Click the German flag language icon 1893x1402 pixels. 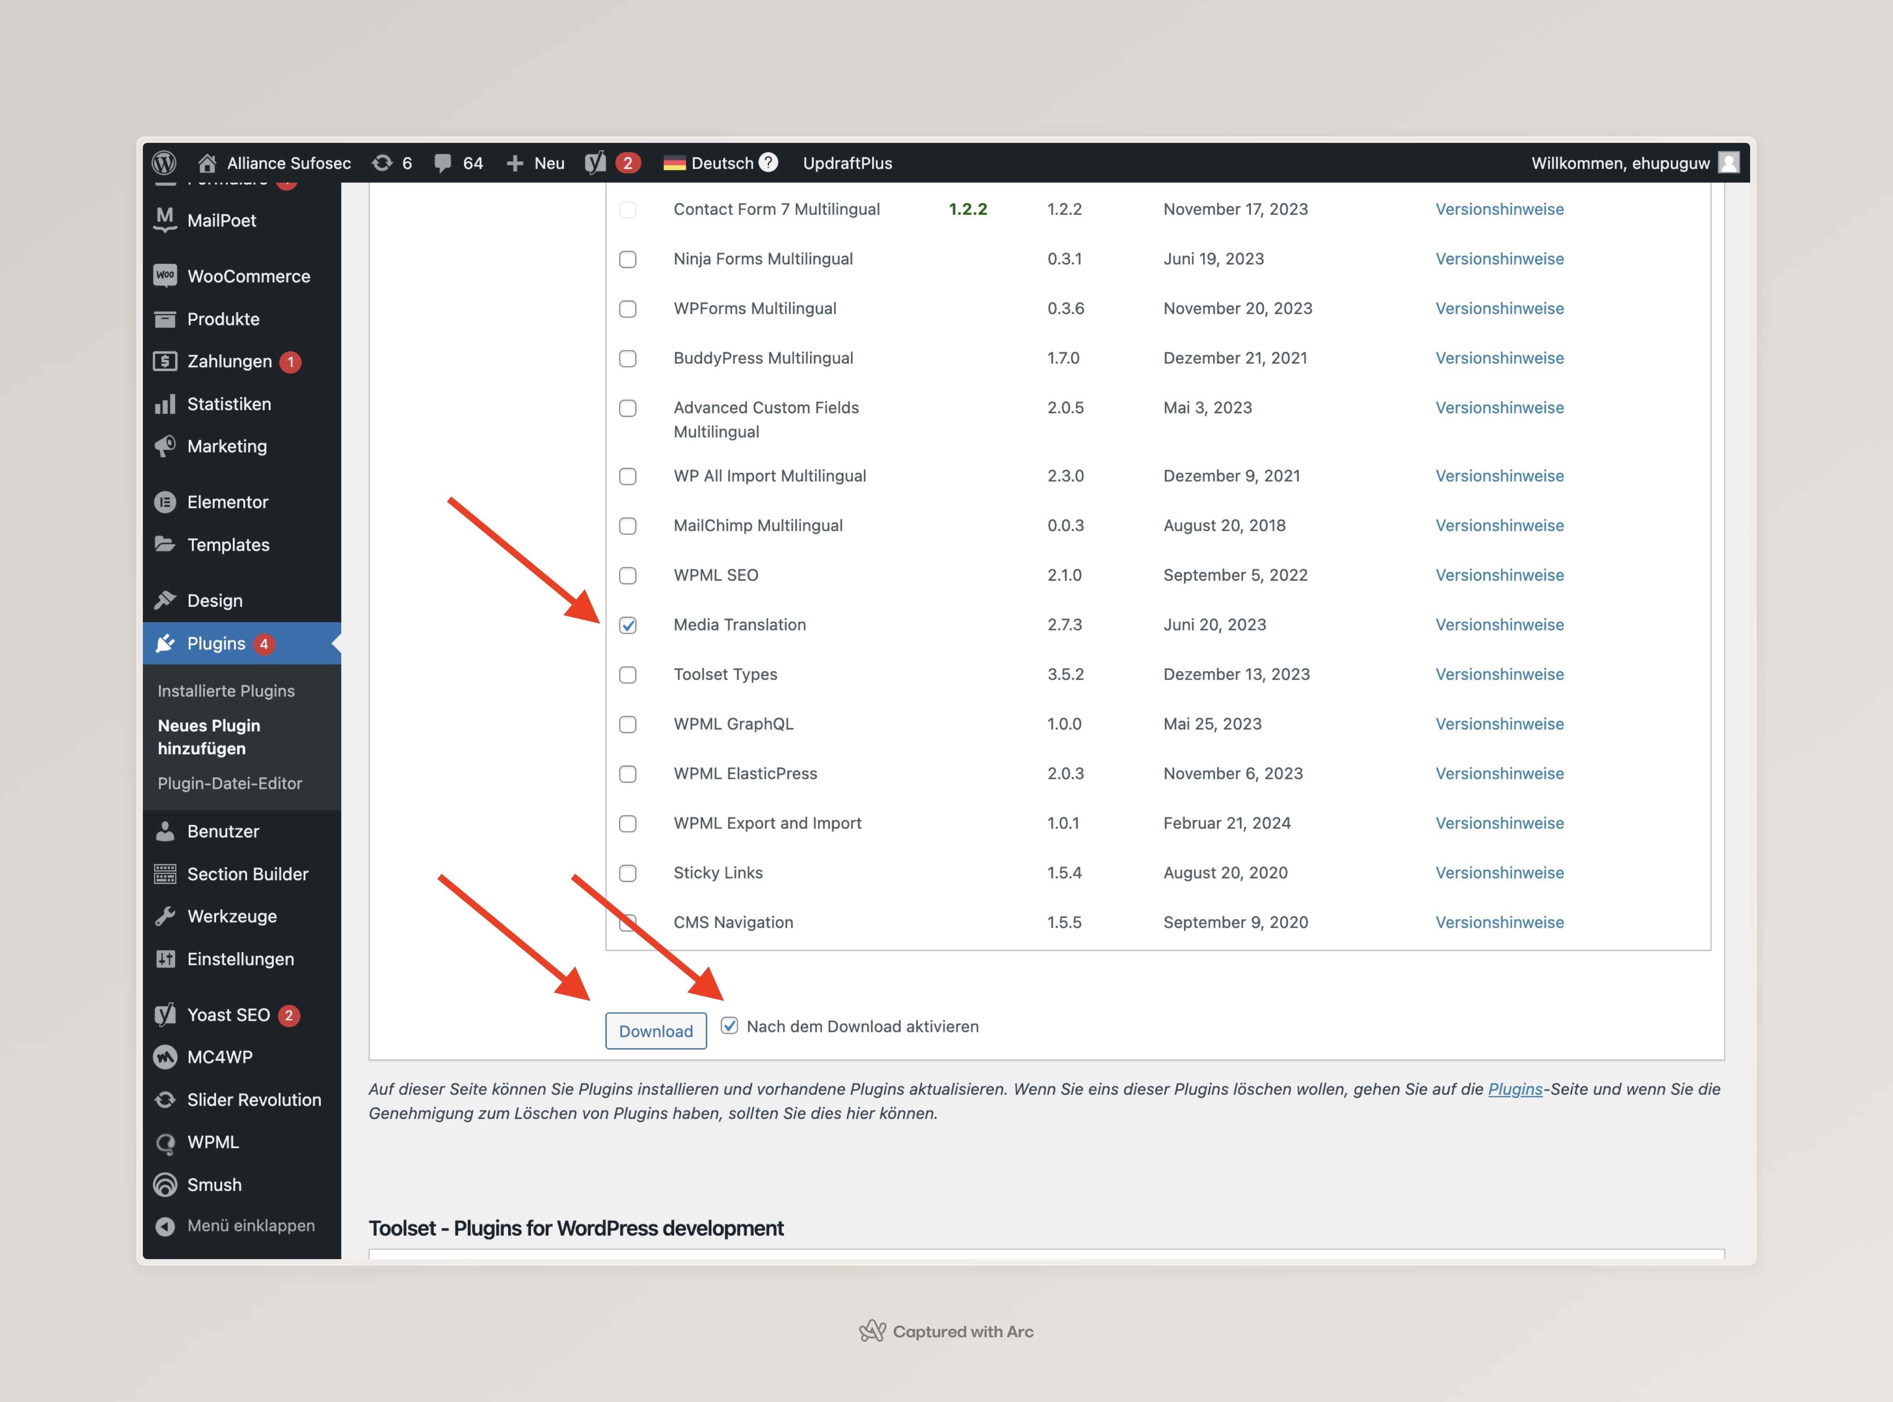pos(675,163)
